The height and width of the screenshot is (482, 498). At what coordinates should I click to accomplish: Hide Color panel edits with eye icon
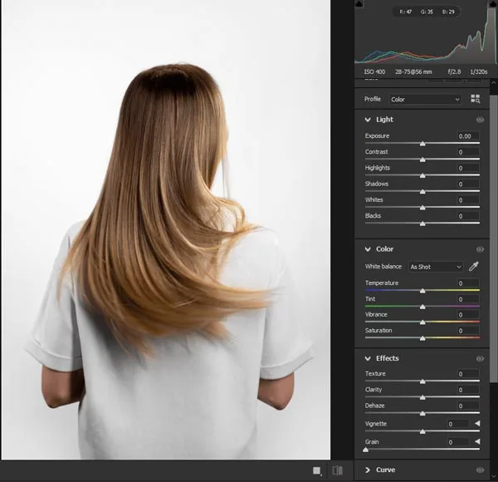[x=480, y=249]
